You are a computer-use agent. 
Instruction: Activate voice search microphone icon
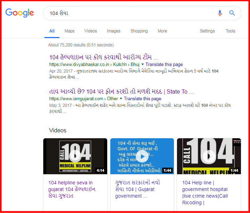click(x=220, y=13)
